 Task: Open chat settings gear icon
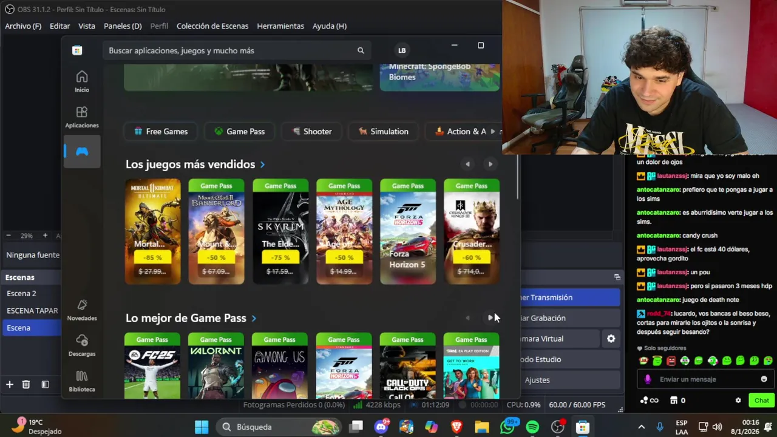738,401
